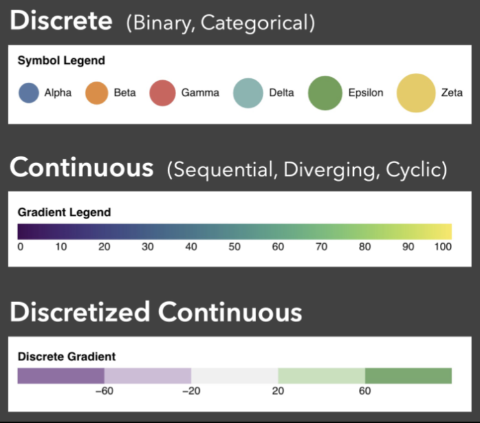Click the green Epsilon circle symbol
This screenshot has height=423, width=480.
click(325, 92)
